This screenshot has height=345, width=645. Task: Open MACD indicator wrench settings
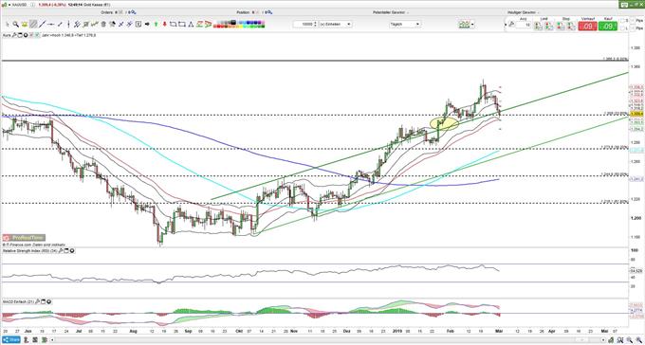37,301
